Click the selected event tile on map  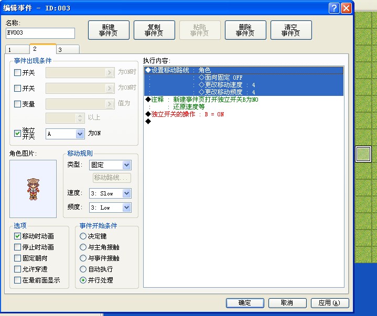[x=363, y=154]
